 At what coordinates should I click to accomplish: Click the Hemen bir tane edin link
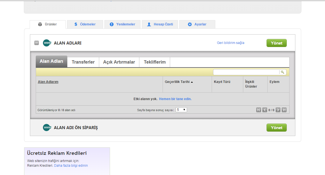(175, 99)
